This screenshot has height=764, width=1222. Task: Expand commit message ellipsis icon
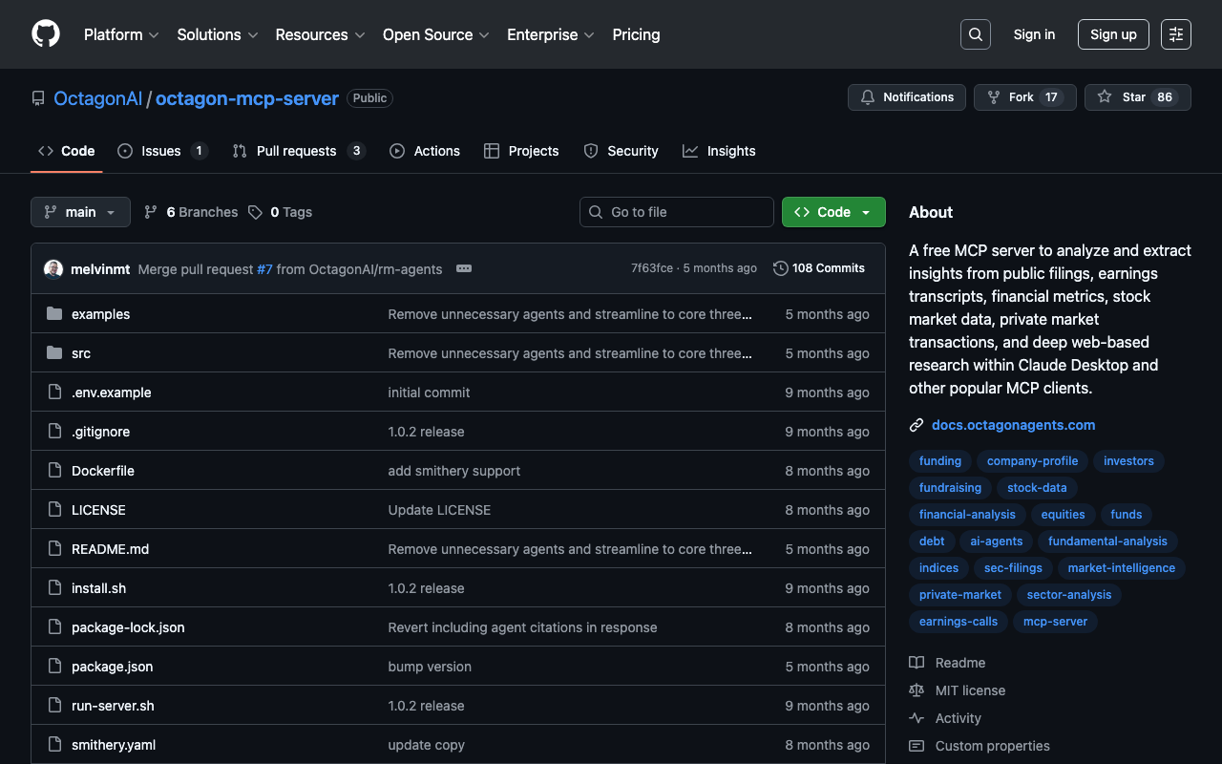(x=464, y=268)
